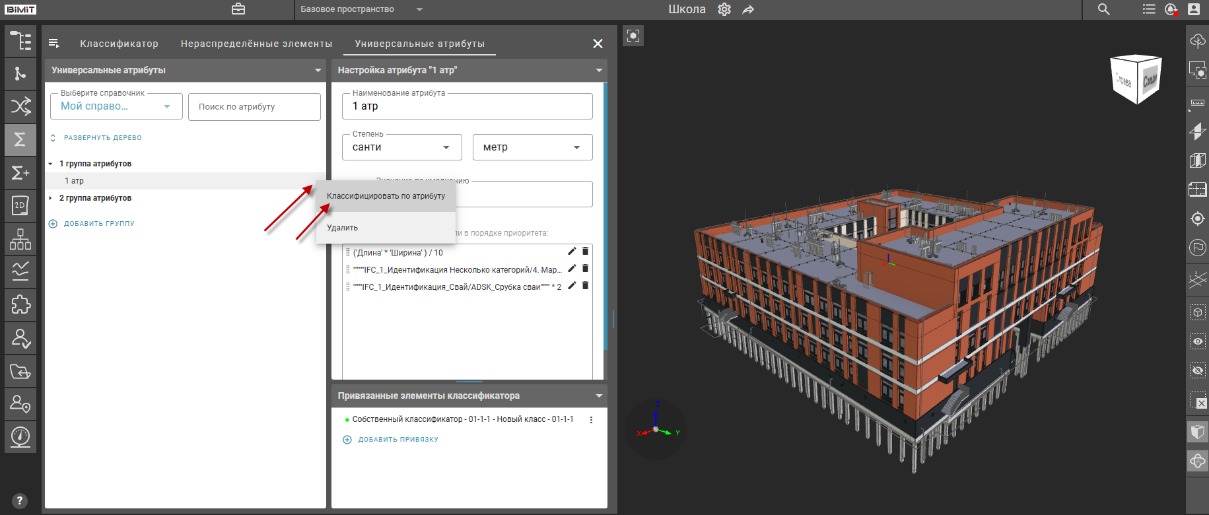The width and height of the screenshot is (1209, 515).
Task: Click the sigma summation tool icon
Action: pyautogui.click(x=20, y=139)
